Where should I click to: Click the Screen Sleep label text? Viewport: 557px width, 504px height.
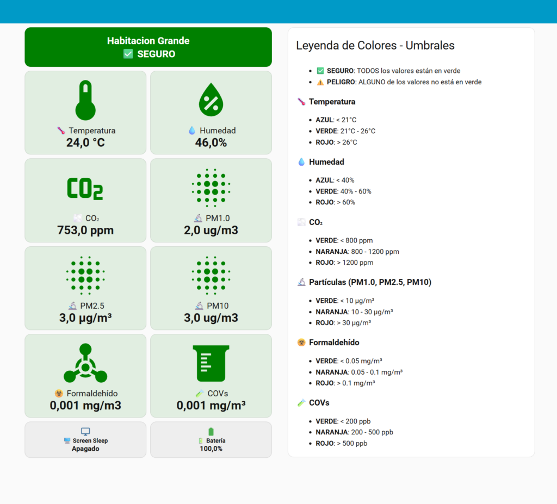click(90, 441)
